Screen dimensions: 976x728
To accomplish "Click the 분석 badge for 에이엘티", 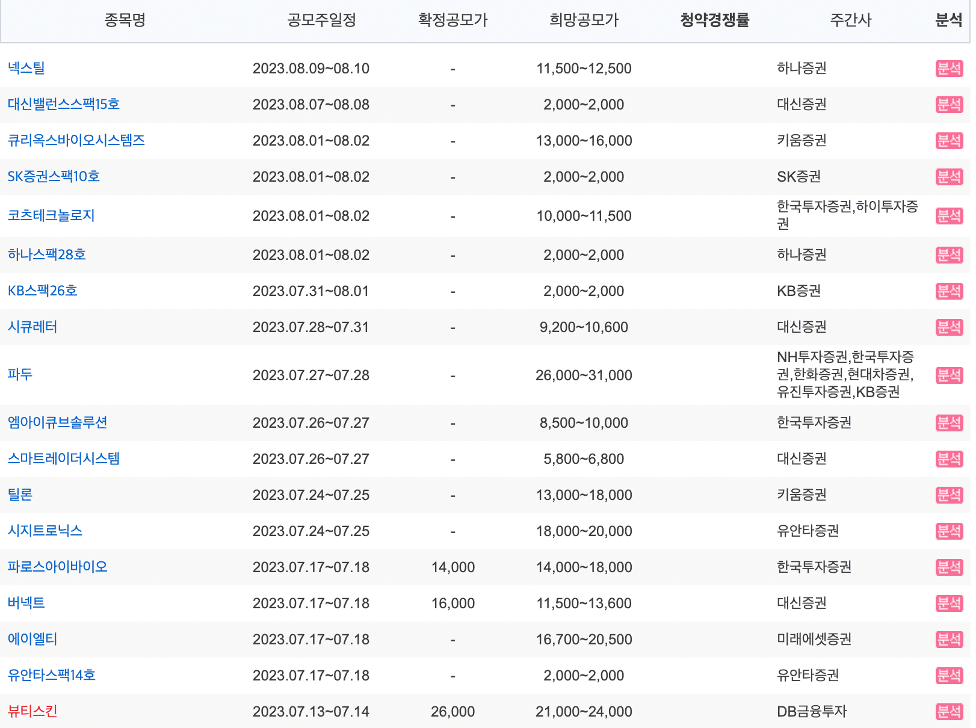I will point(950,640).
